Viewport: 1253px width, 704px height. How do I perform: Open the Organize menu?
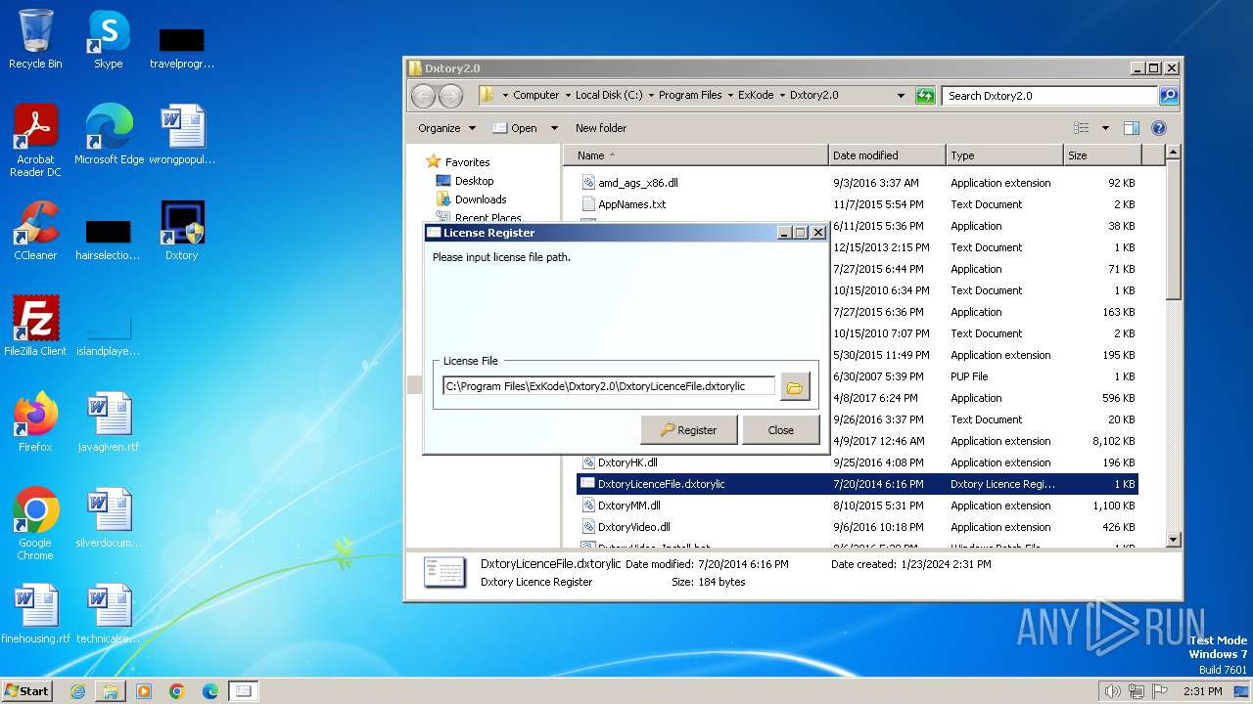[446, 128]
